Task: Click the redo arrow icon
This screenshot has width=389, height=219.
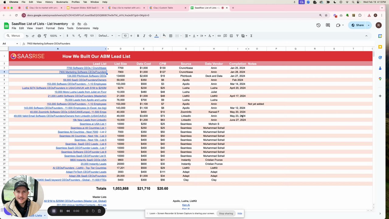Action: [x=33, y=36]
